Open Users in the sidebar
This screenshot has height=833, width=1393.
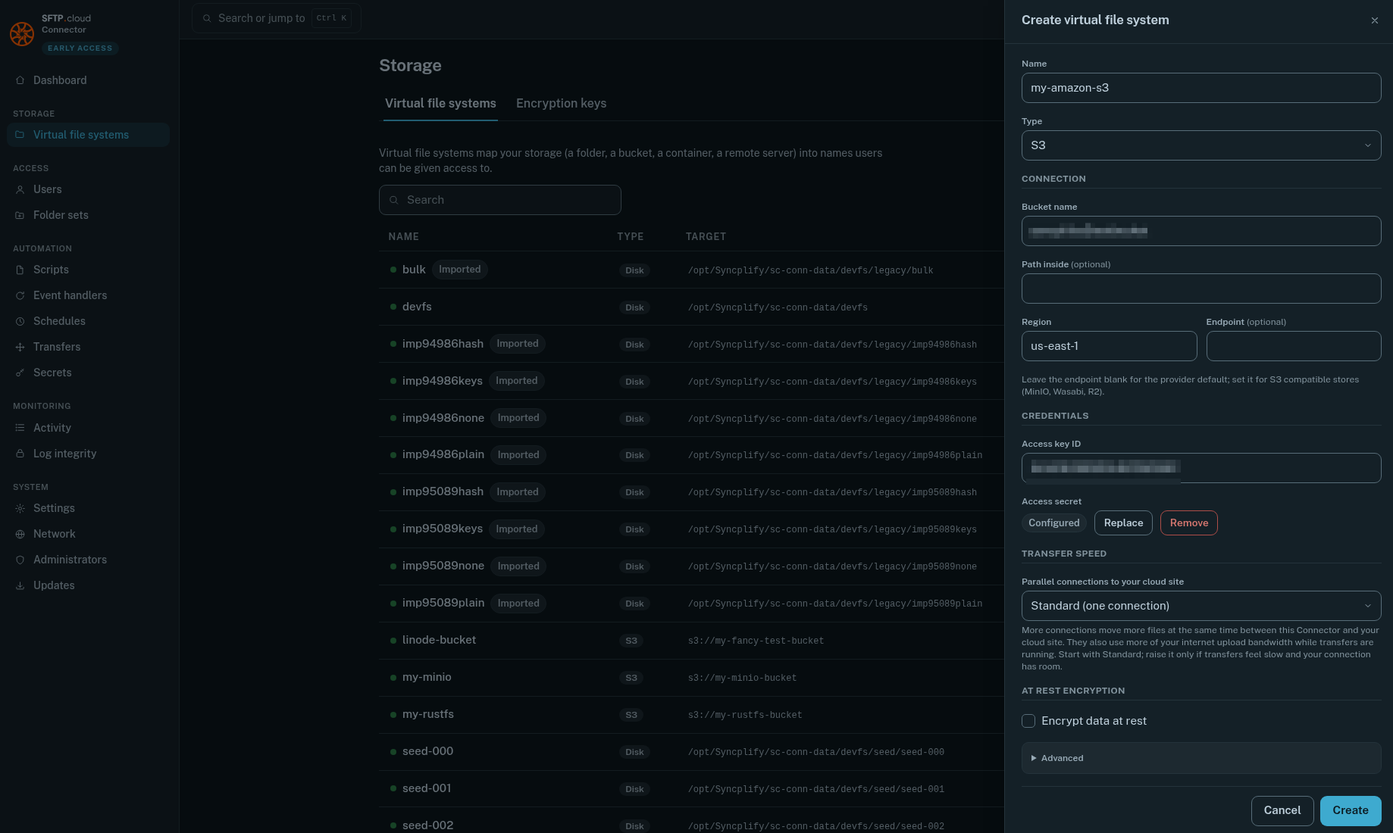(x=88, y=189)
